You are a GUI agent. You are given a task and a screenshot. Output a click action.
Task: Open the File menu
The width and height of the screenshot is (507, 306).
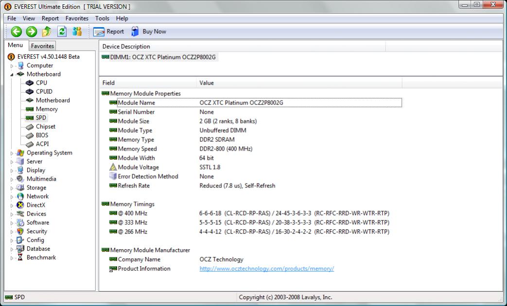tap(12, 18)
